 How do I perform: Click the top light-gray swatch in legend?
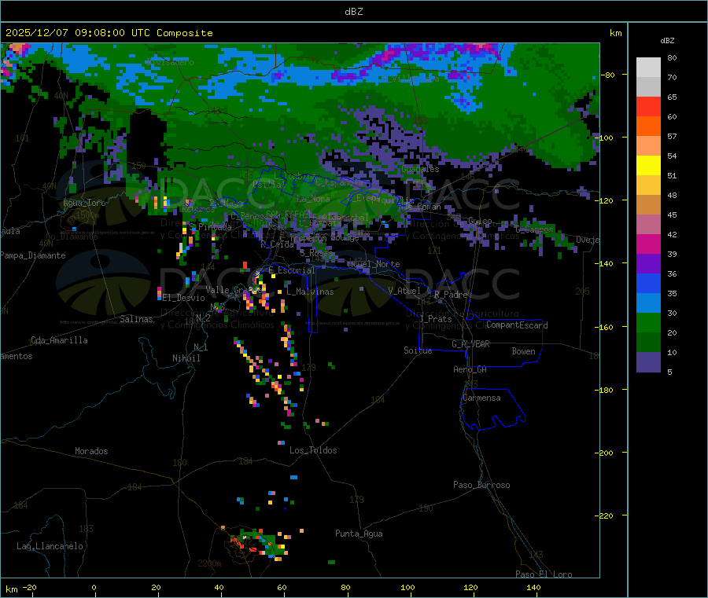(648, 68)
